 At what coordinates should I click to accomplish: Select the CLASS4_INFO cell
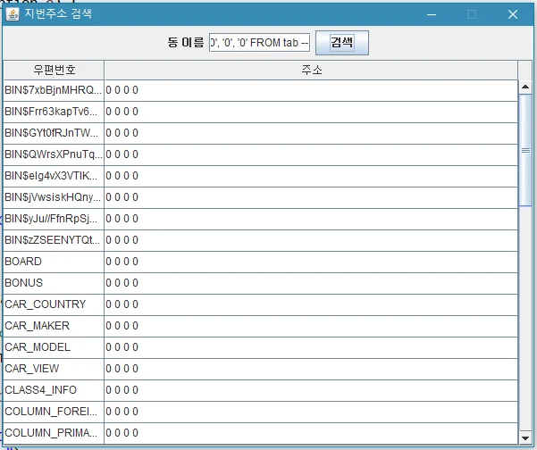point(54,390)
